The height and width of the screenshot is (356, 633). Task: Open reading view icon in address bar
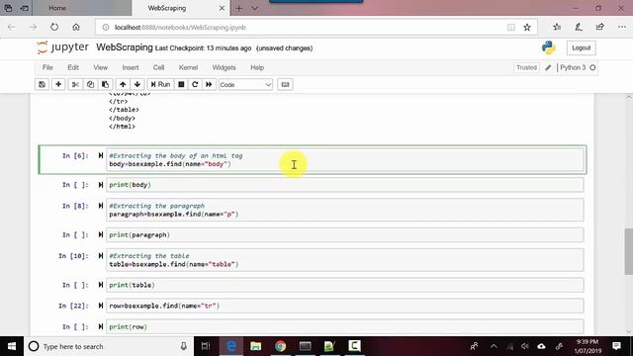click(x=511, y=28)
